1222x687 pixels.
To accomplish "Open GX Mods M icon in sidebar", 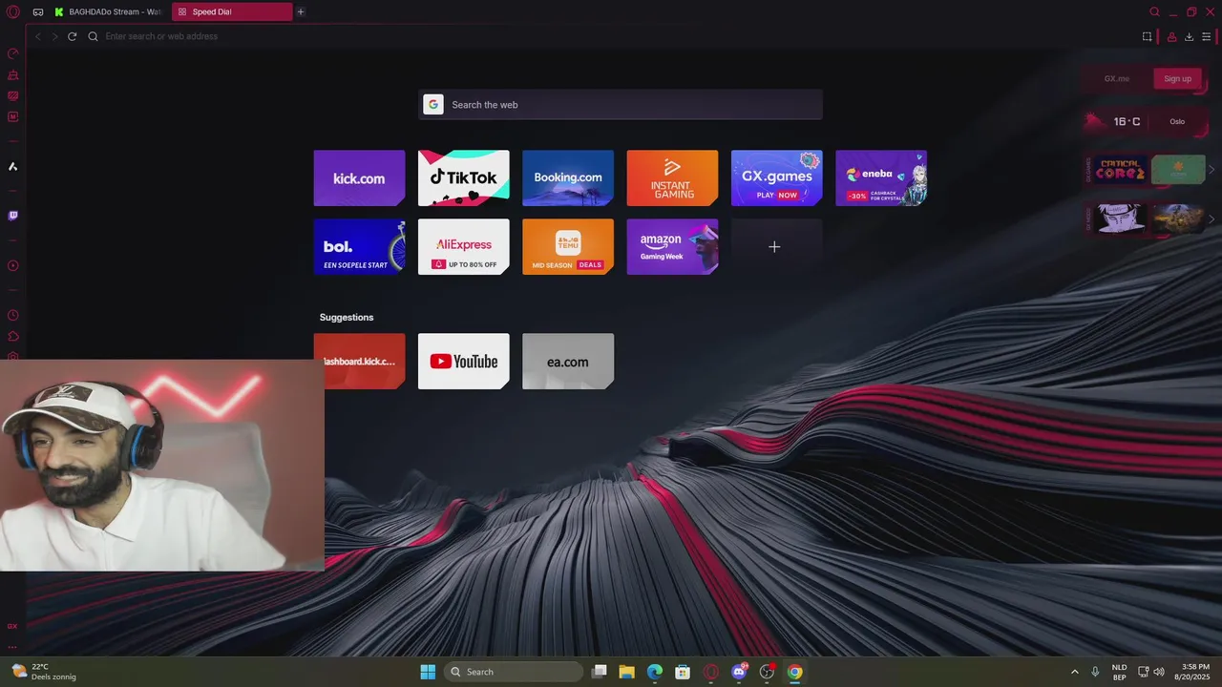I will [x=13, y=116].
